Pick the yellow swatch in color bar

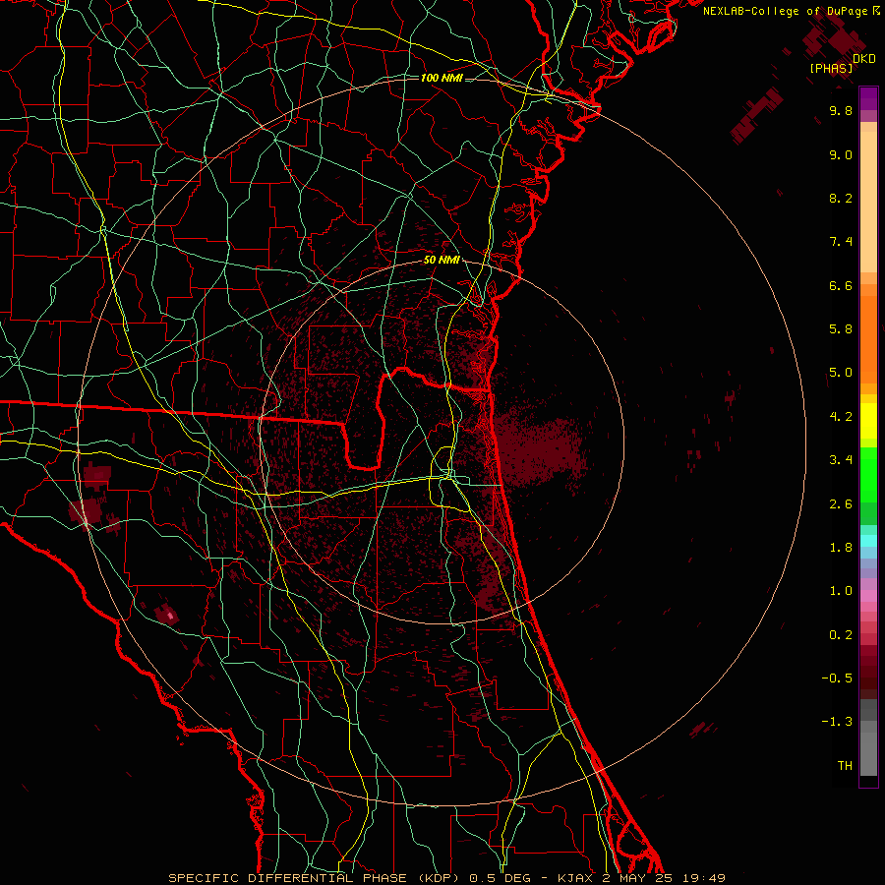(x=868, y=421)
